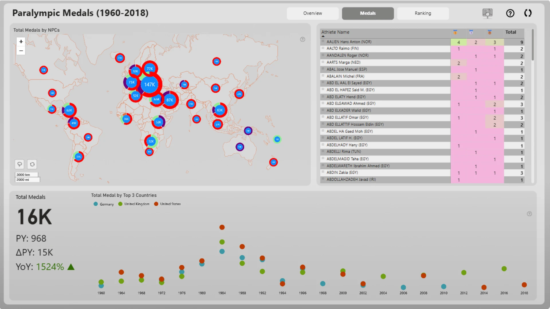
Task: Toggle United States in the chart legend
Action: tap(167, 204)
